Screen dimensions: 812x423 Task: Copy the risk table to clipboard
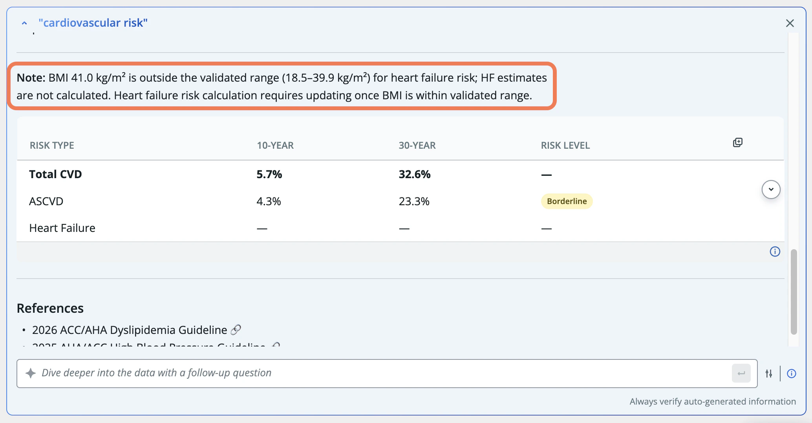pyautogui.click(x=737, y=142)
